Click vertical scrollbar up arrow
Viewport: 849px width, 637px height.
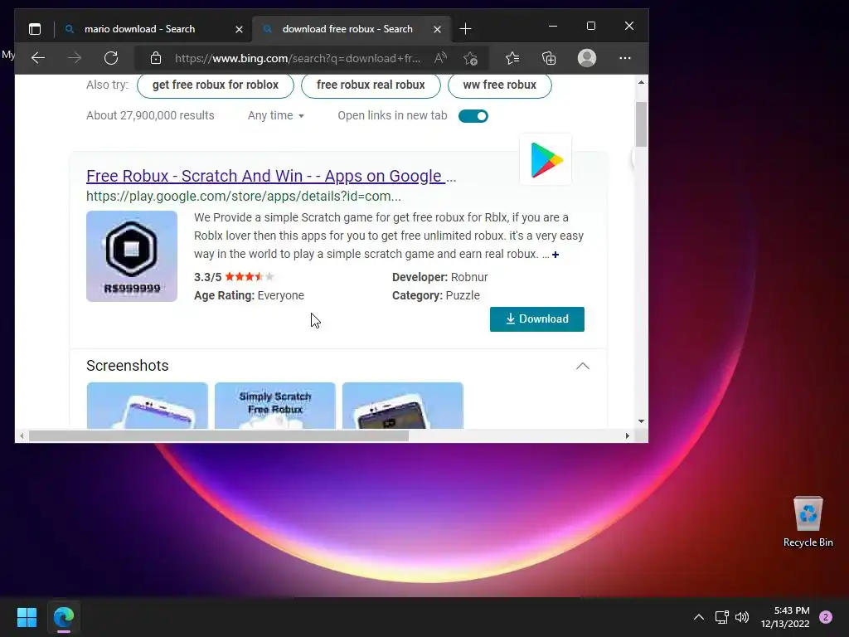pos(641,82)
